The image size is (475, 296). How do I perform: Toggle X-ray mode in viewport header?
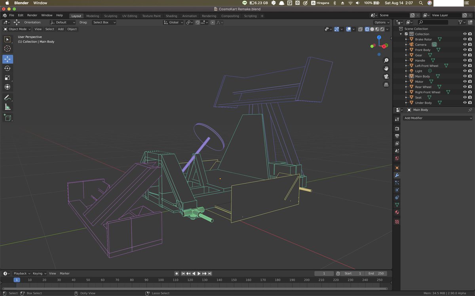(x=361, y=29)
